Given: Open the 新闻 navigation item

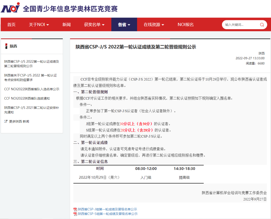Looking at the screenshot, I should 66,25.
